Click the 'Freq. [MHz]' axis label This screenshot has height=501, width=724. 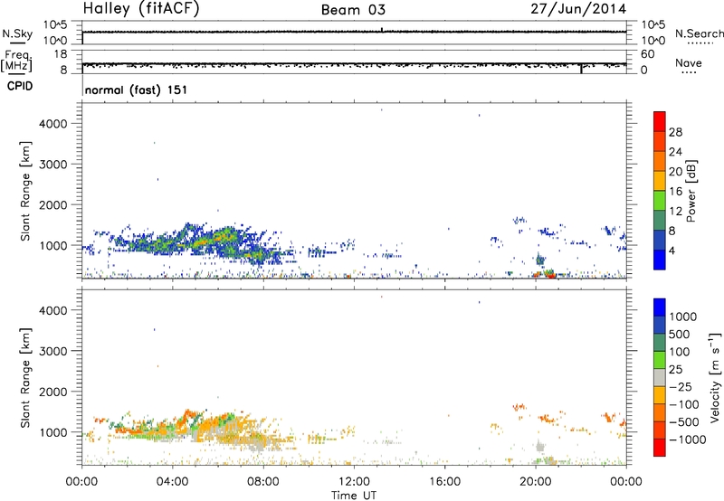[x=16, y=61]
